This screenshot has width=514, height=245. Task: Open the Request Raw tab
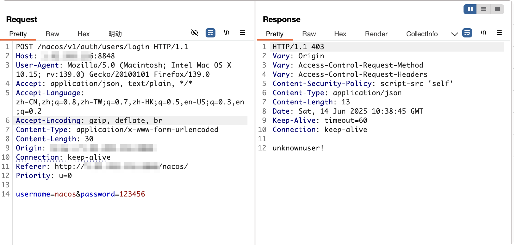(52, 34)
